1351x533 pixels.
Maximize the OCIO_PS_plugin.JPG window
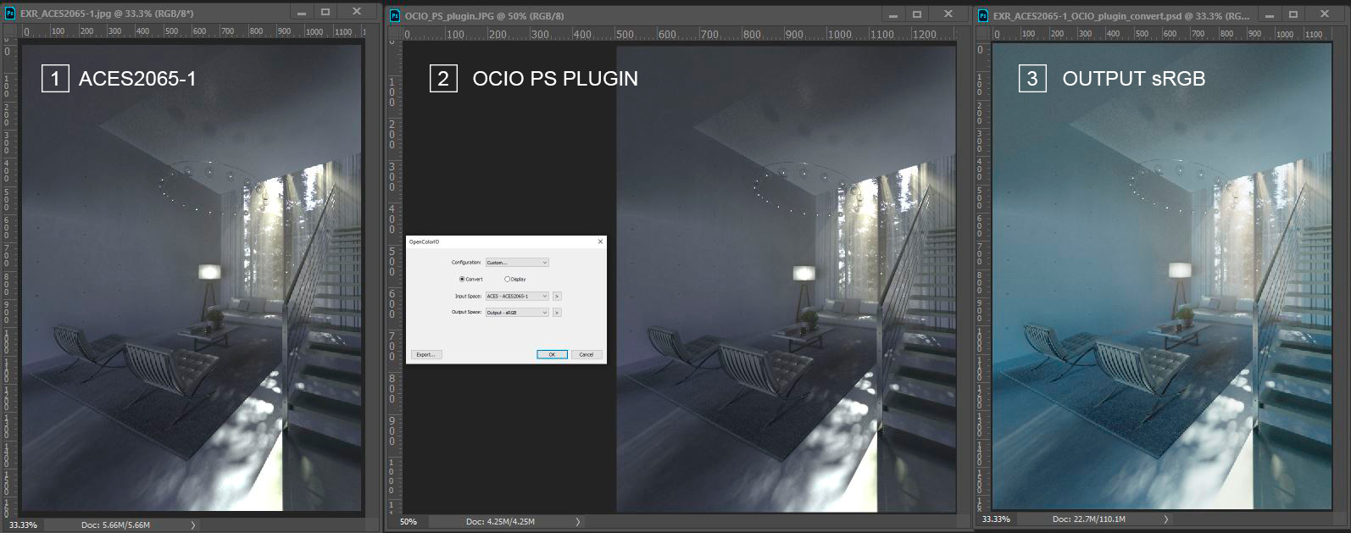[917, 14]
